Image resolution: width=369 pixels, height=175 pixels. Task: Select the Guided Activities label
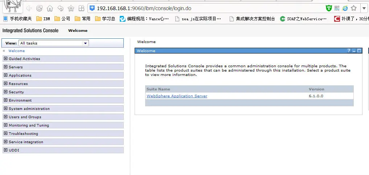pos(24,59)
